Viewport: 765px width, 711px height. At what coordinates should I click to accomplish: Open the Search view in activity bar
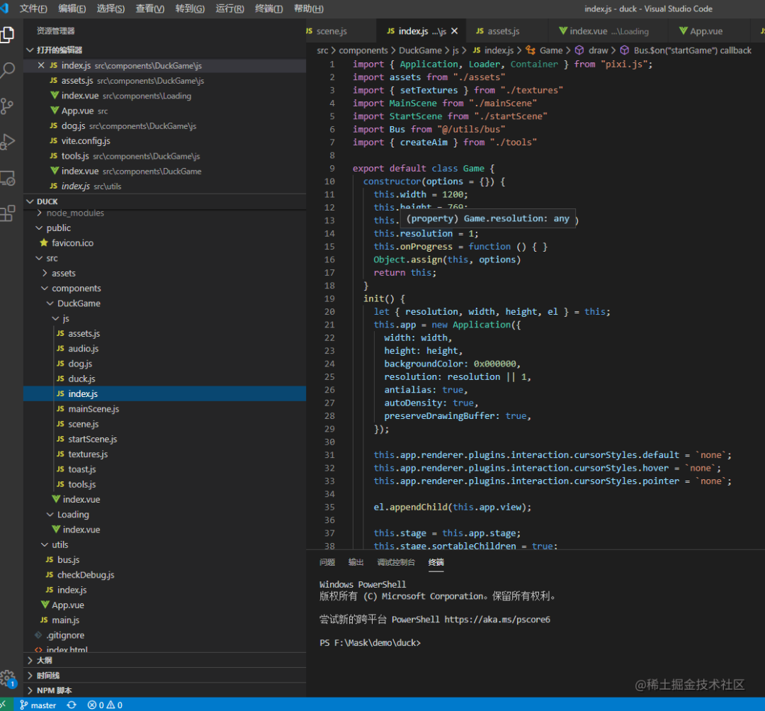pyautogui.click(x=8, y=70)
